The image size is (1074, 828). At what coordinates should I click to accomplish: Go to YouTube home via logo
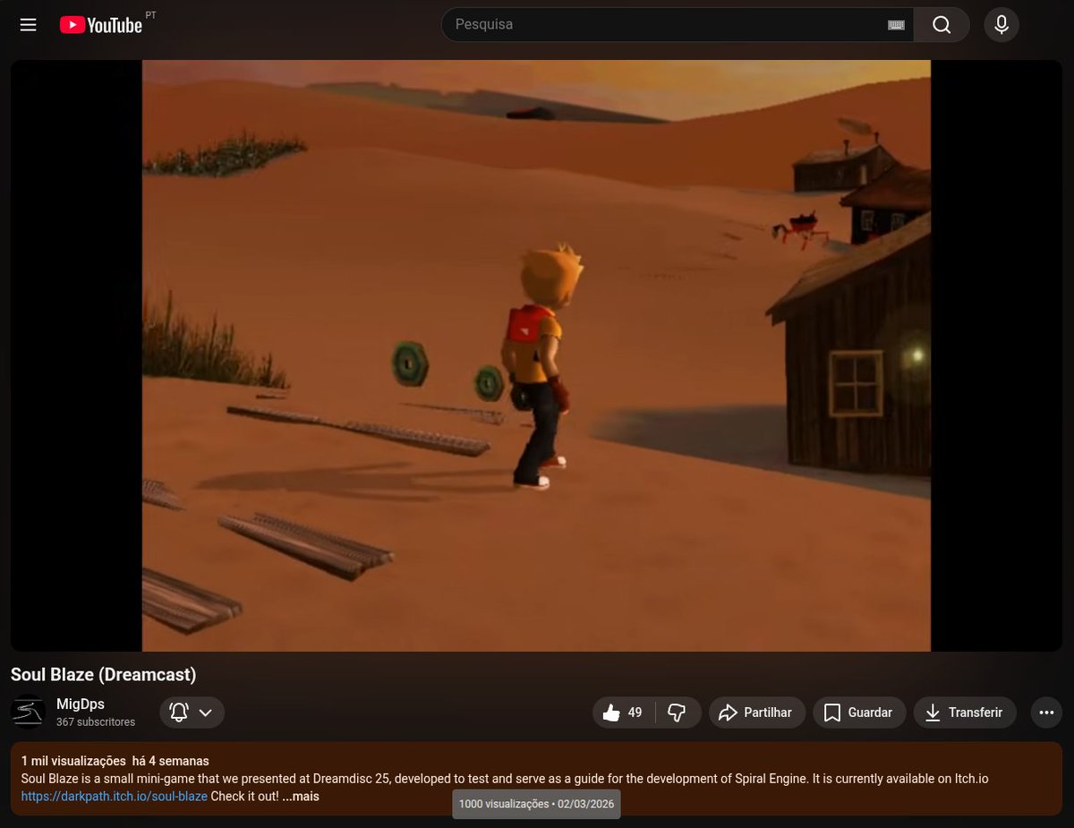[101, 25]
